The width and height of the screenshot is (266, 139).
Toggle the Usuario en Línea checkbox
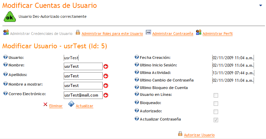[x=216, y=95]
